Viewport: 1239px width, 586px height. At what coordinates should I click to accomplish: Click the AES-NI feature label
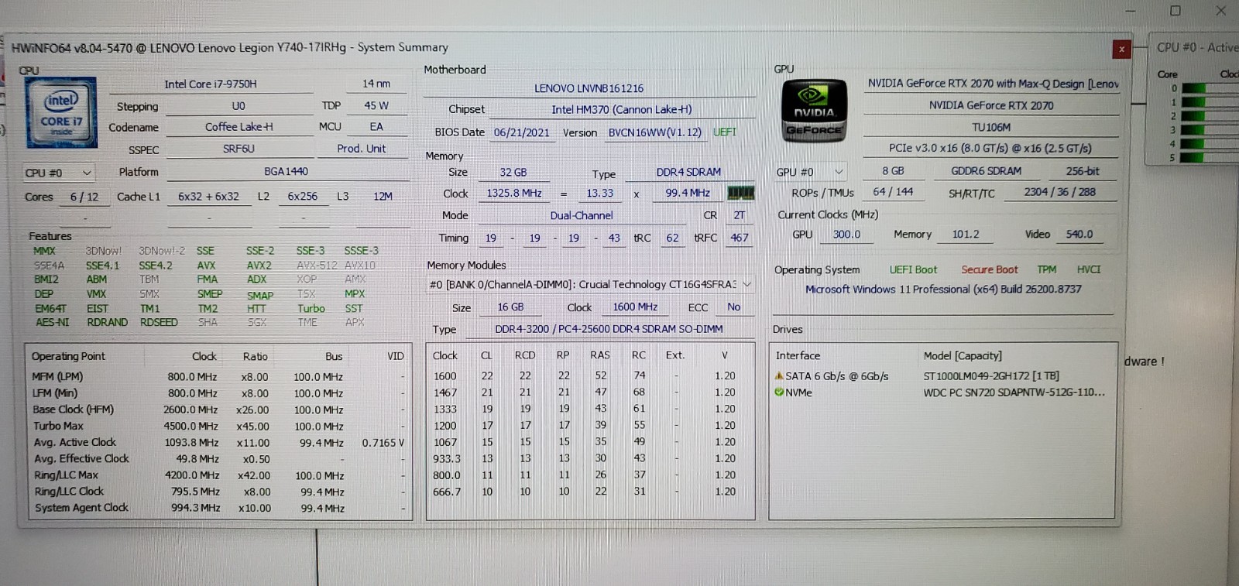click(52, 322)
